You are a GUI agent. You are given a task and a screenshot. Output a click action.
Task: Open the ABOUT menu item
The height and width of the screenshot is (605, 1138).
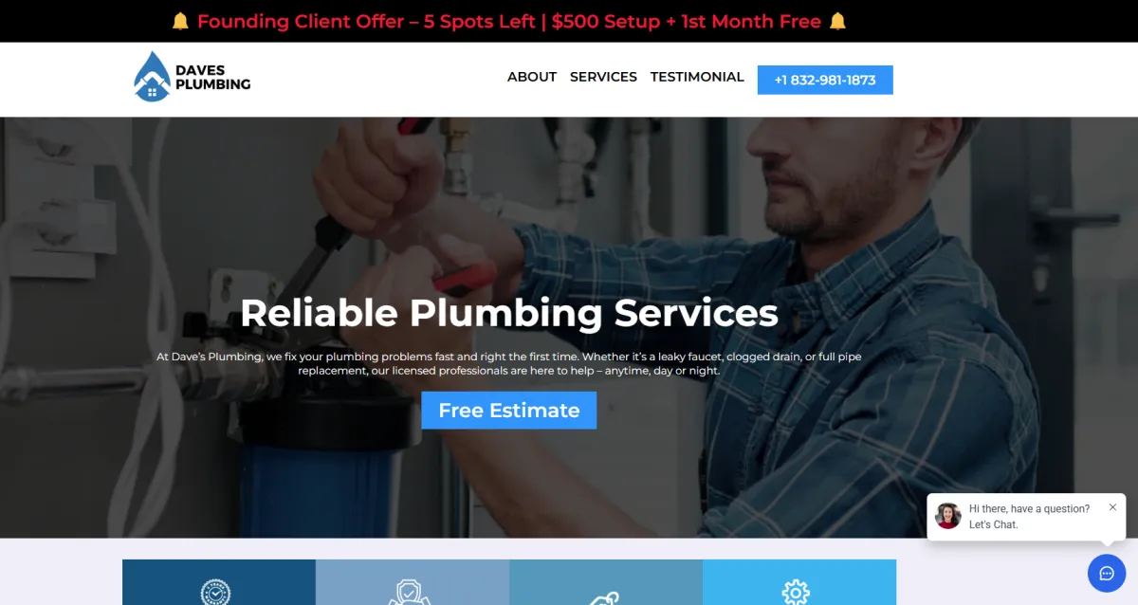pyautogui.click(x=532, y=77)
